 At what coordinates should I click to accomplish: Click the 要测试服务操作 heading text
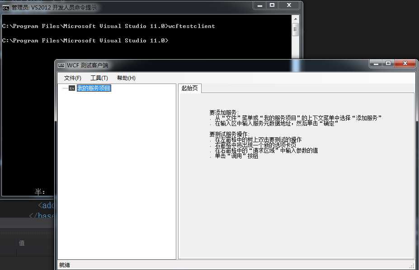[x=229, y=134]
